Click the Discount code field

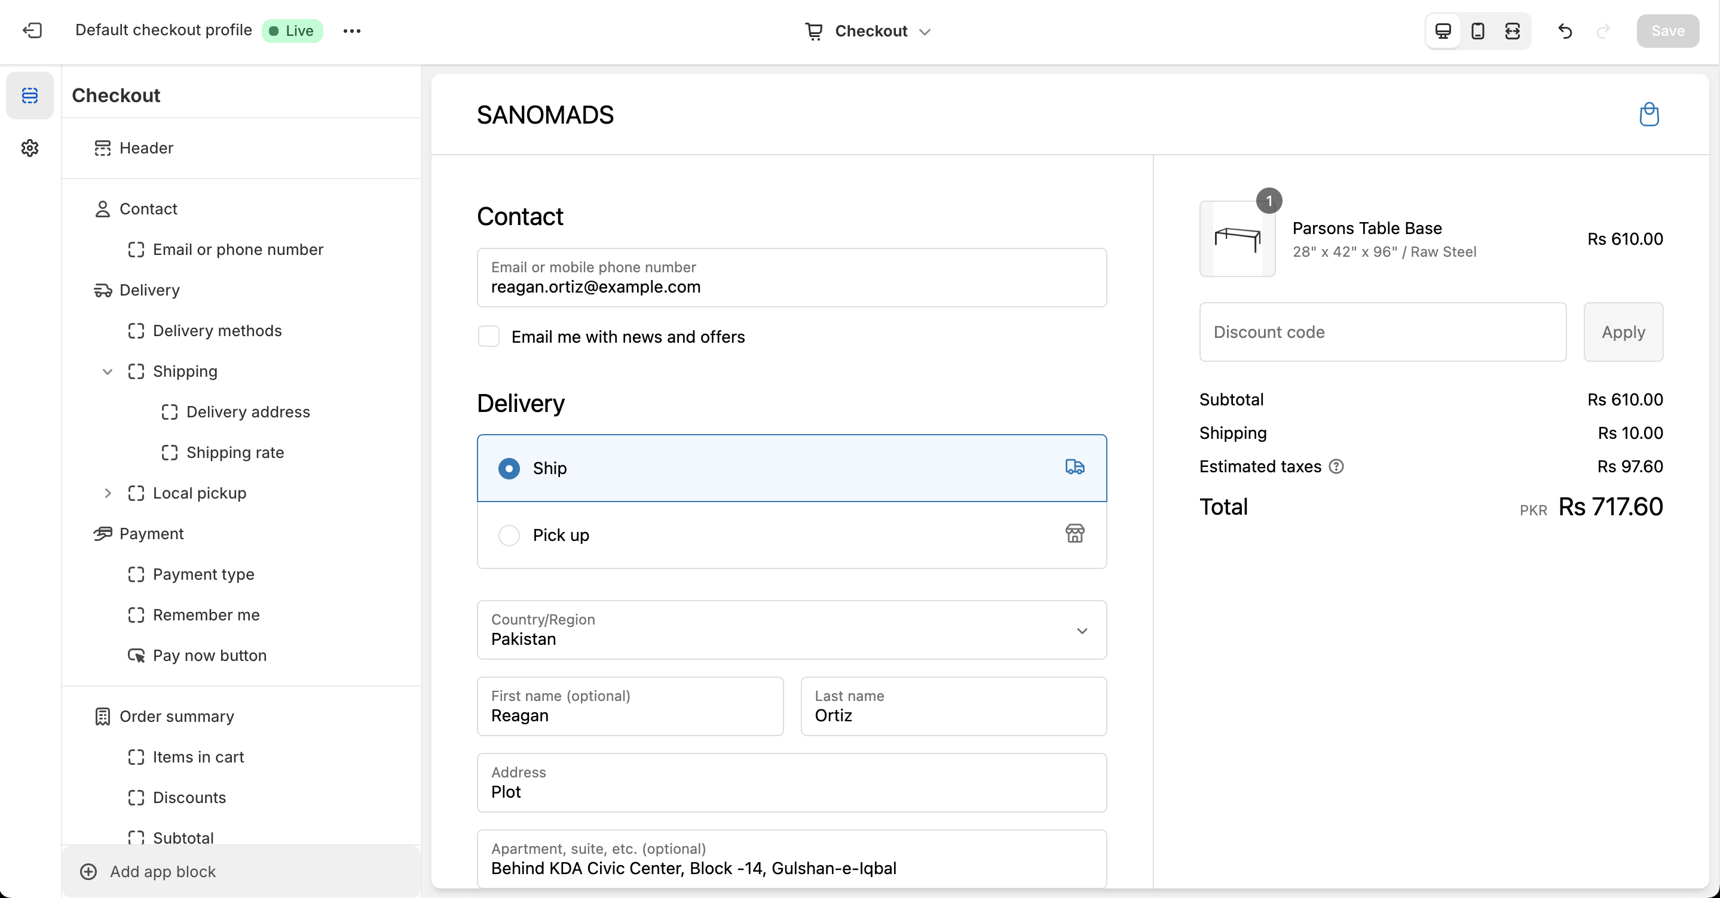pyautogui.click(x=1382, y=332)
